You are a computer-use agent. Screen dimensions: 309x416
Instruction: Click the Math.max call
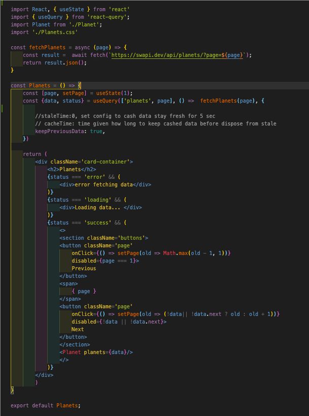tap(194, 253)
